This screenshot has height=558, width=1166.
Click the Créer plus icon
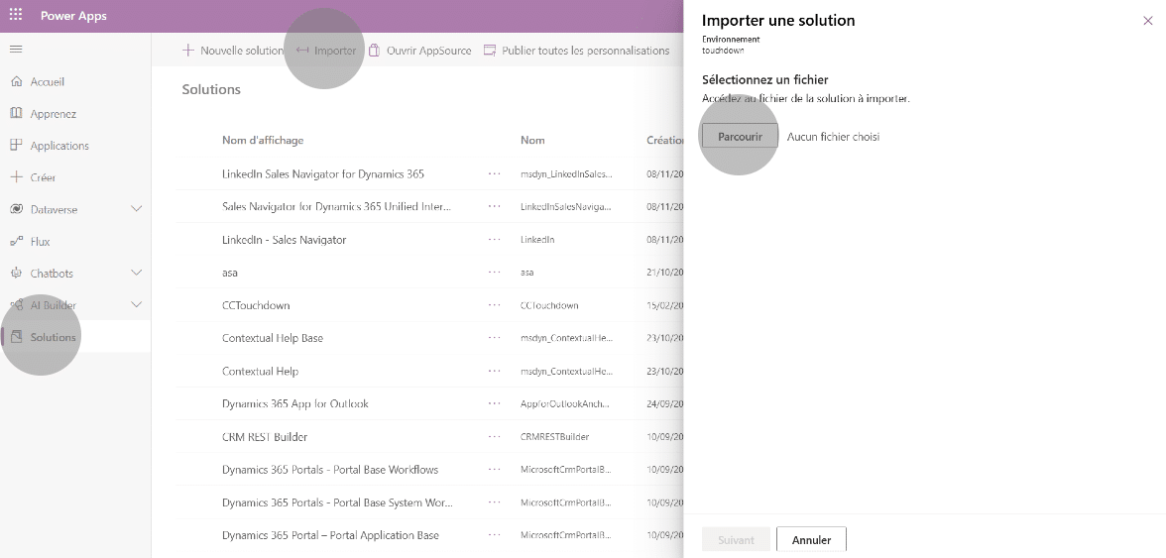16,177
